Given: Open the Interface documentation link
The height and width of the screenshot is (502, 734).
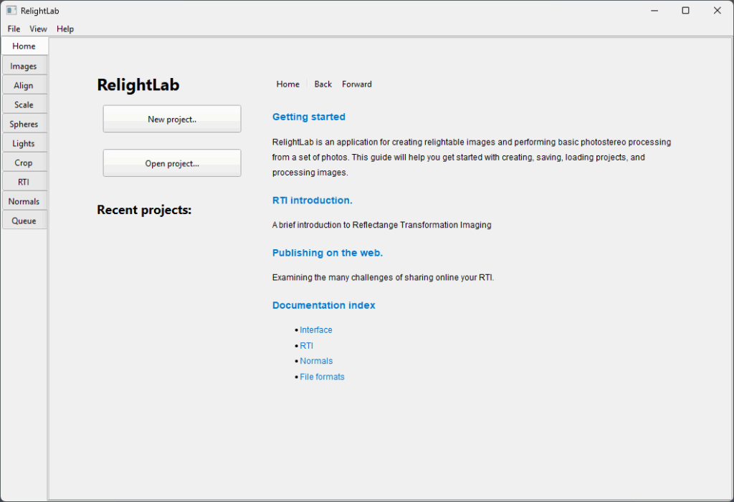Looking at the screenshot, I should pos(316,330).
